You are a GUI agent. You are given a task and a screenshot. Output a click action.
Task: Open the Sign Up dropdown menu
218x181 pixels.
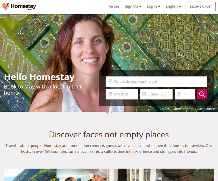tap(133, 7)
